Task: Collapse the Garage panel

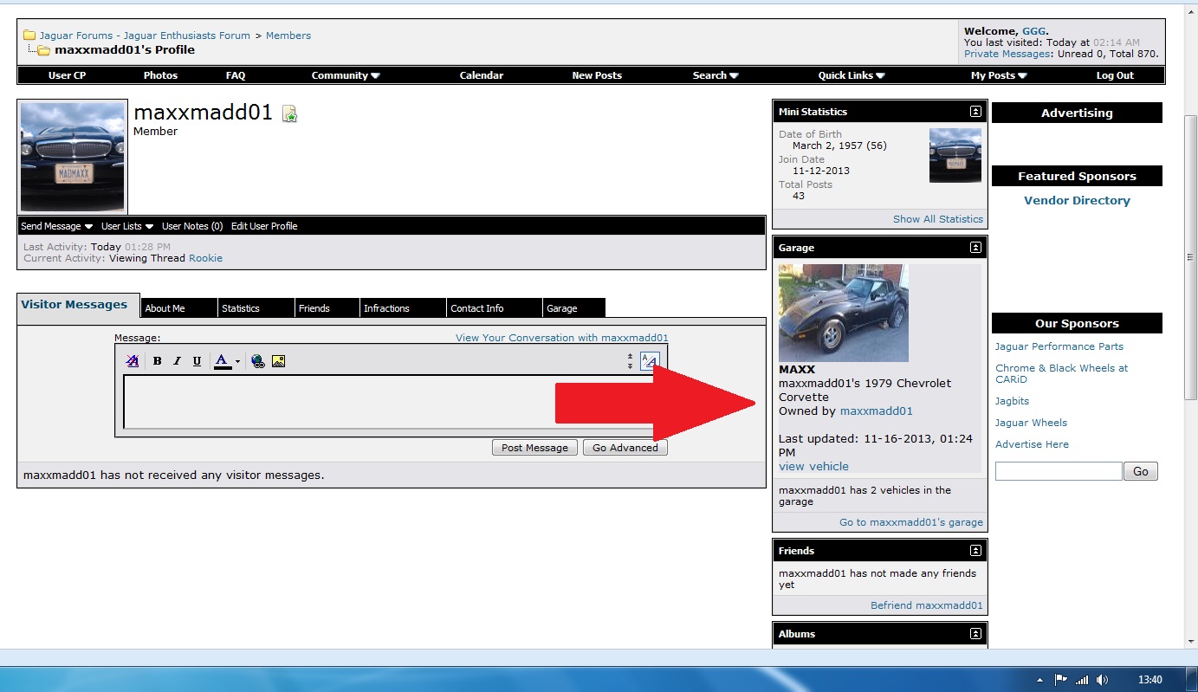Action: [975, 248]
